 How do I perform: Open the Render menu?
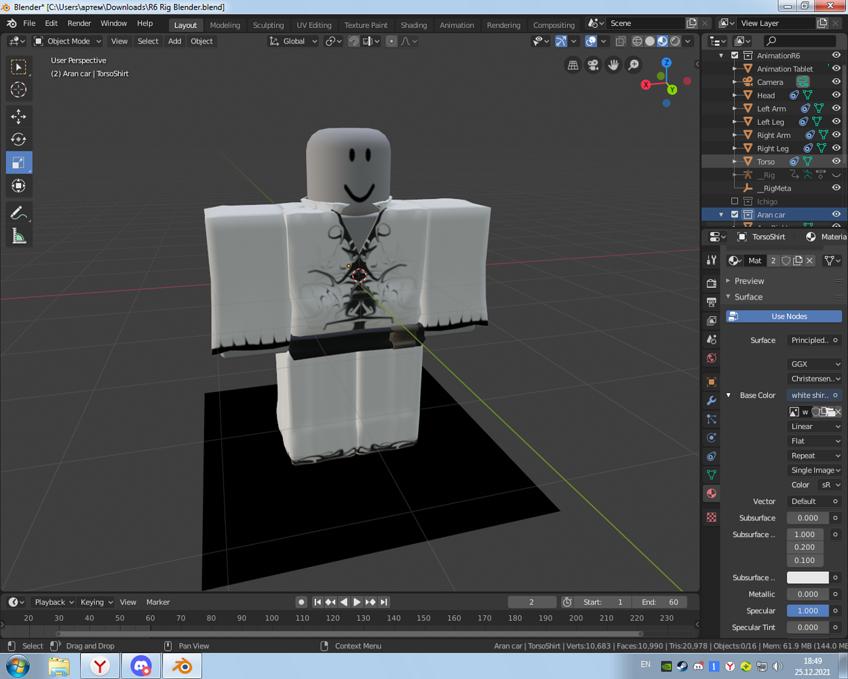click(x=79, y=23)
